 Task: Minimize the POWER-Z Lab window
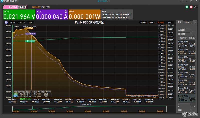[186, 1]
